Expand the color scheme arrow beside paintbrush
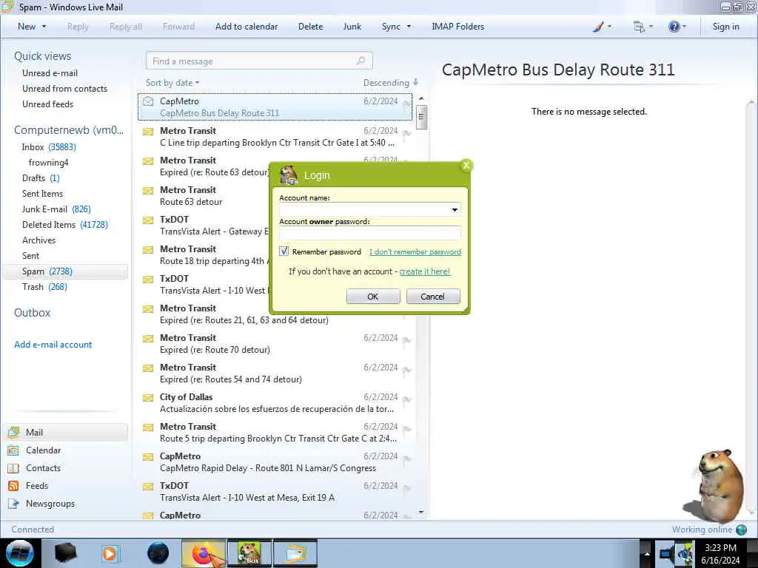The width and height of the screenshot is (758, 568). (x=609, y=27)
